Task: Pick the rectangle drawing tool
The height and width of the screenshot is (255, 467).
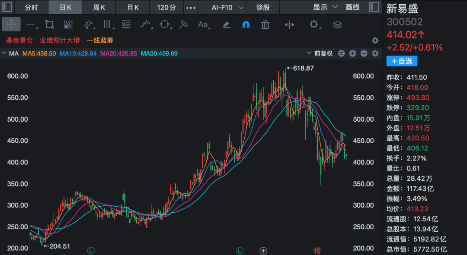Action: pyautogui.click(x=49, y=24)
